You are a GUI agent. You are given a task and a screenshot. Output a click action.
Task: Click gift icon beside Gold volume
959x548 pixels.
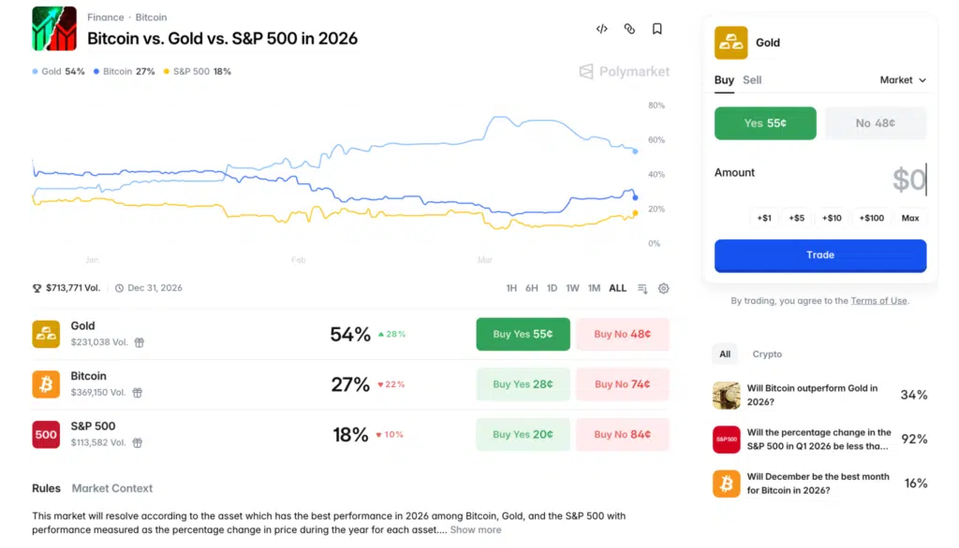140,343
